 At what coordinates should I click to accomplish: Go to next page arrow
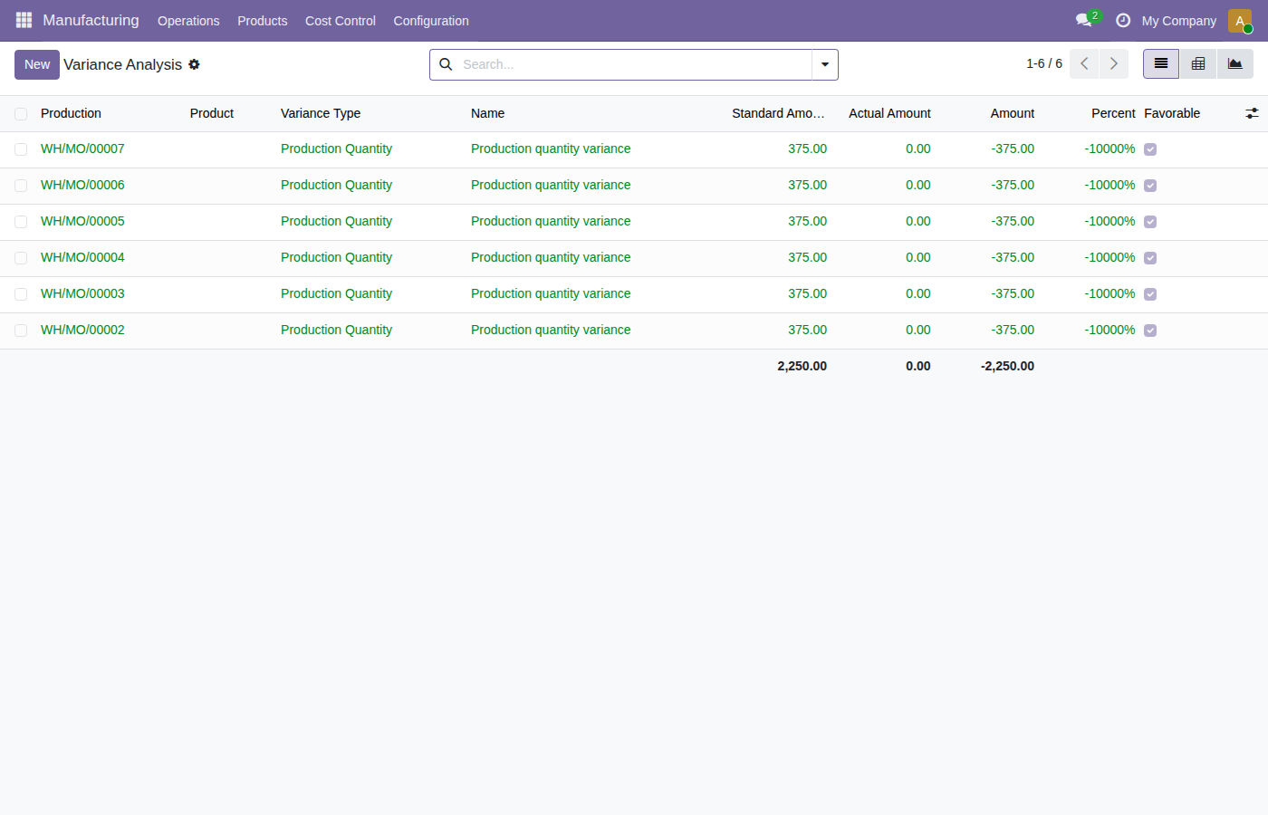[1114, 63]
